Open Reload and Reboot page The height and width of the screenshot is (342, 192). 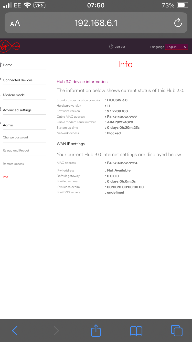pyautogui.click(x=16, y=151)
